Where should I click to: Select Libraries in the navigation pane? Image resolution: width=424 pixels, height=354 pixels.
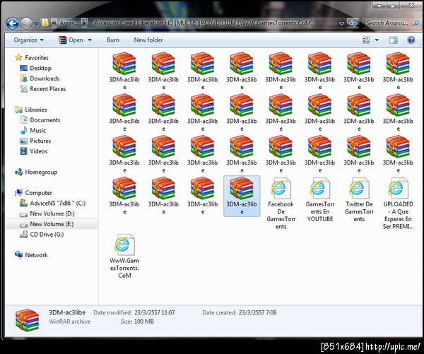[x=31, y=110]
